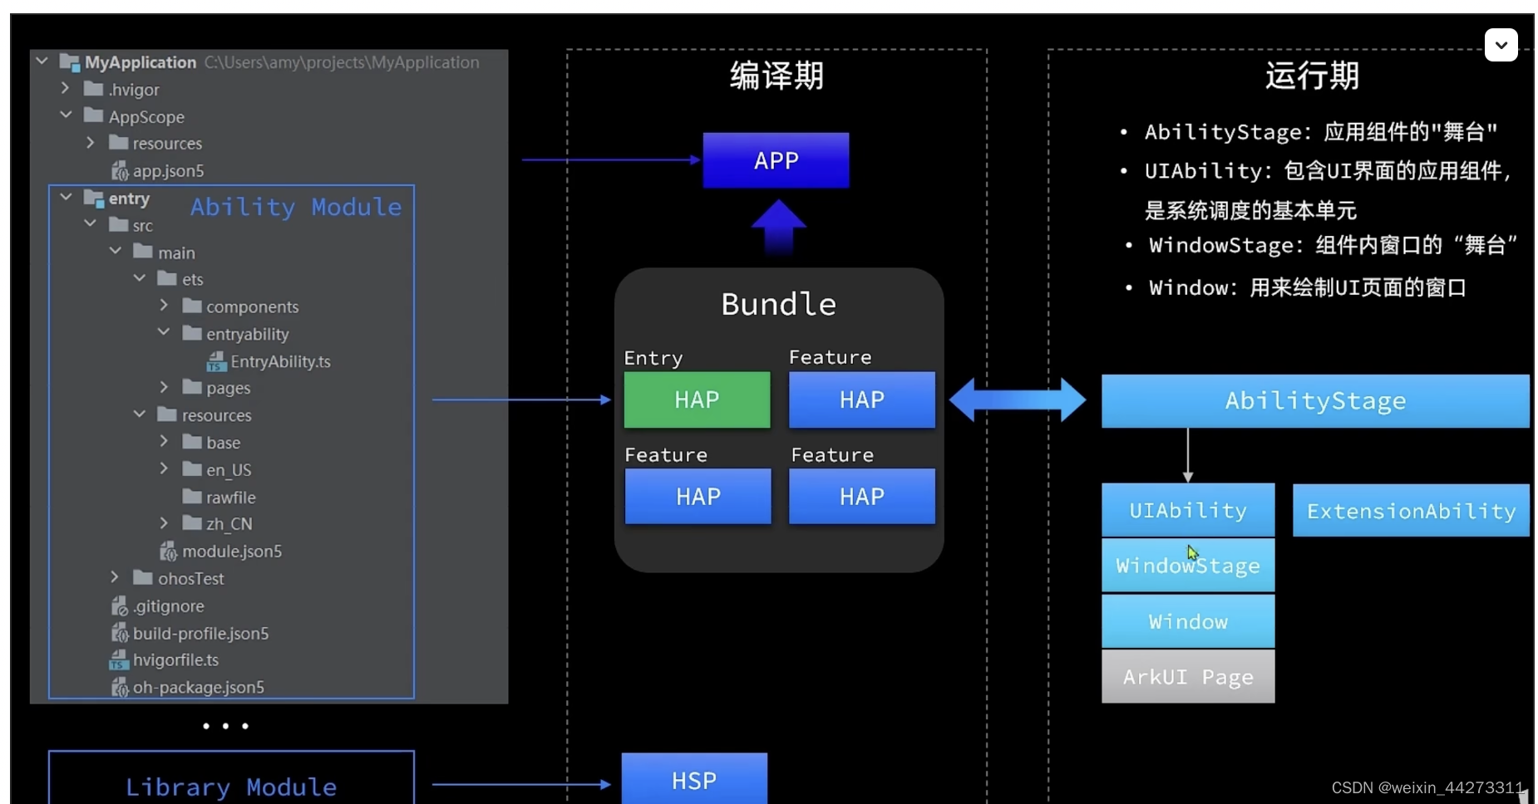
Task: Expand the en_US folder chevron
Action: (x=164, y=469)
